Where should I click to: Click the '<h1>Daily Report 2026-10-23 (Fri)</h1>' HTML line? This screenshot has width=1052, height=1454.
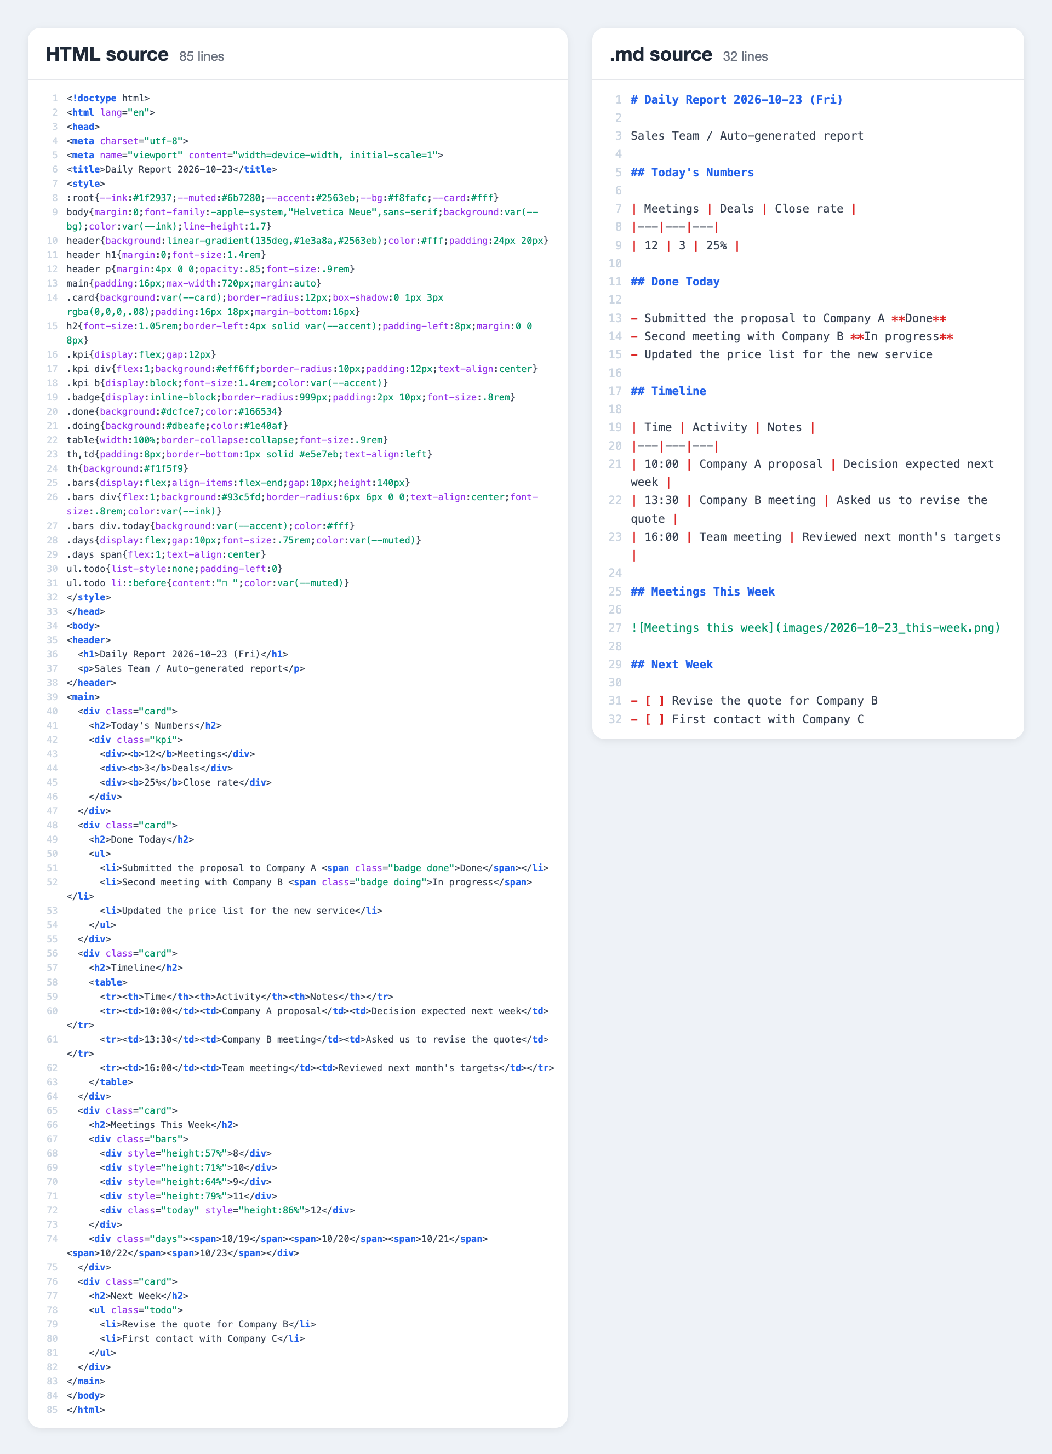(x=182, y=654)
